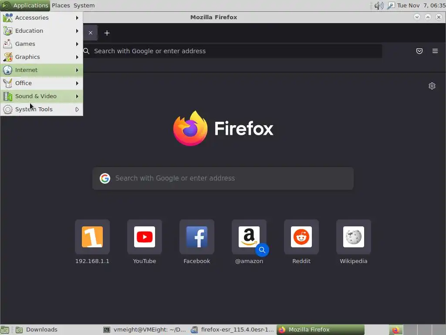The height and width of the screenshot is (335, 446).
Task: Click the clock showing Tue Nov 7
Action: 421,5
